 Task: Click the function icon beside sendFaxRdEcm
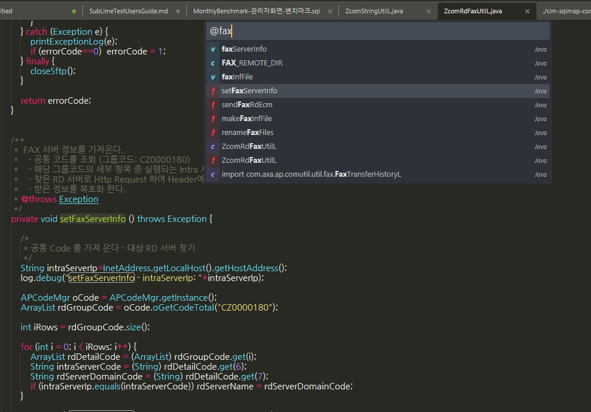coord(213,105)
